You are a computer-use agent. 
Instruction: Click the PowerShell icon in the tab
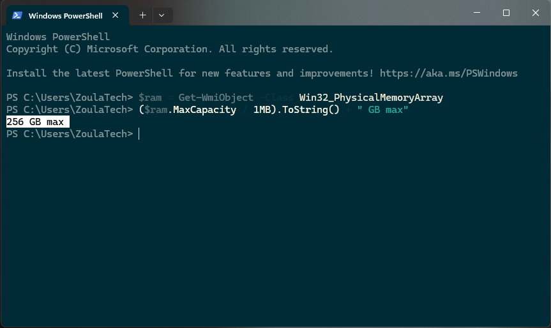[x=17, y=15]
